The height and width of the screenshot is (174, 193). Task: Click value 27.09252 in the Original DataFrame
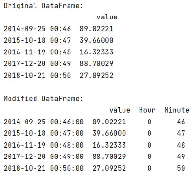96,75
